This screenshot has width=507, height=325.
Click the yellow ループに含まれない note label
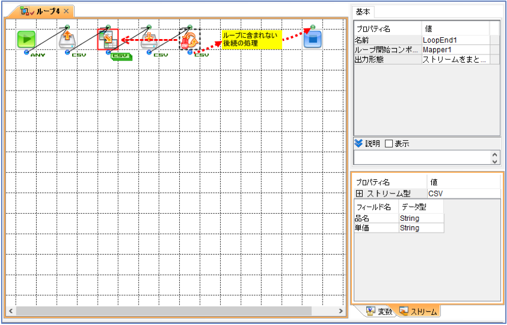251,40
